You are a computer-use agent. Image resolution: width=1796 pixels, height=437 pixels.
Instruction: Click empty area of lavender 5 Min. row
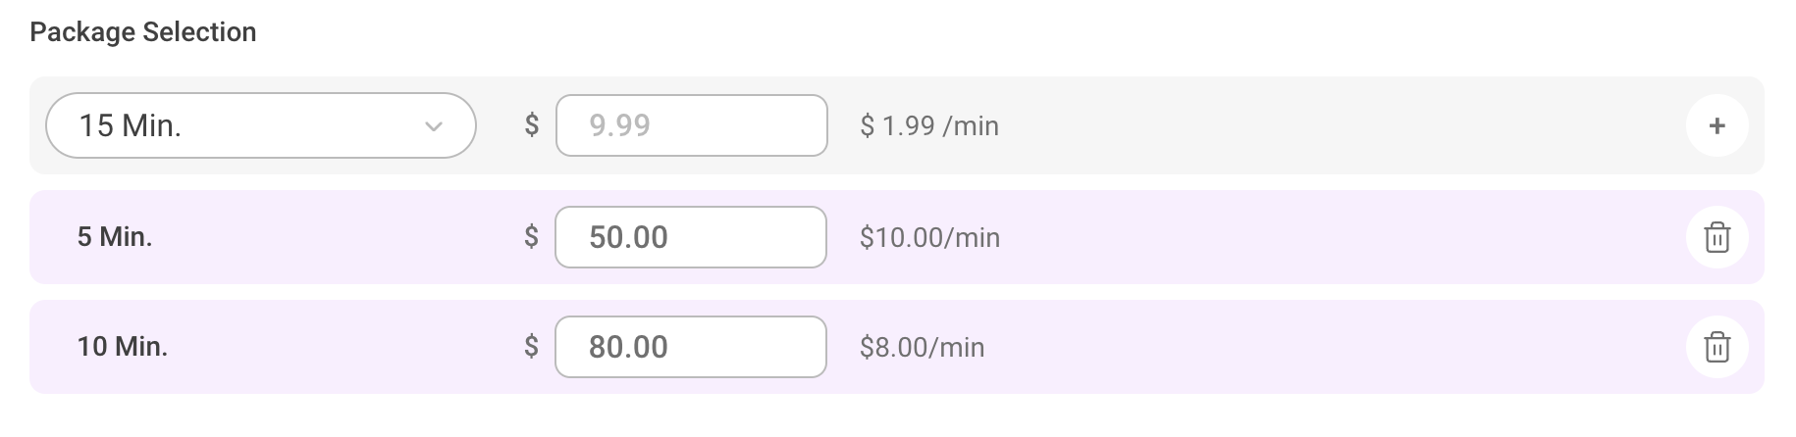(x=1325, y=237)
